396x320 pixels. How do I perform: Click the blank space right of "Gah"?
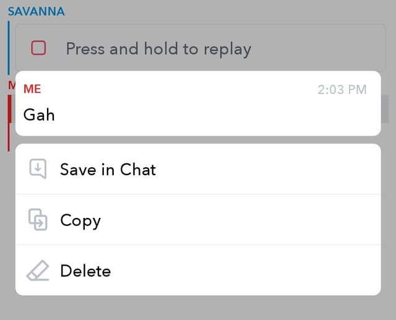tap(217, 115)
